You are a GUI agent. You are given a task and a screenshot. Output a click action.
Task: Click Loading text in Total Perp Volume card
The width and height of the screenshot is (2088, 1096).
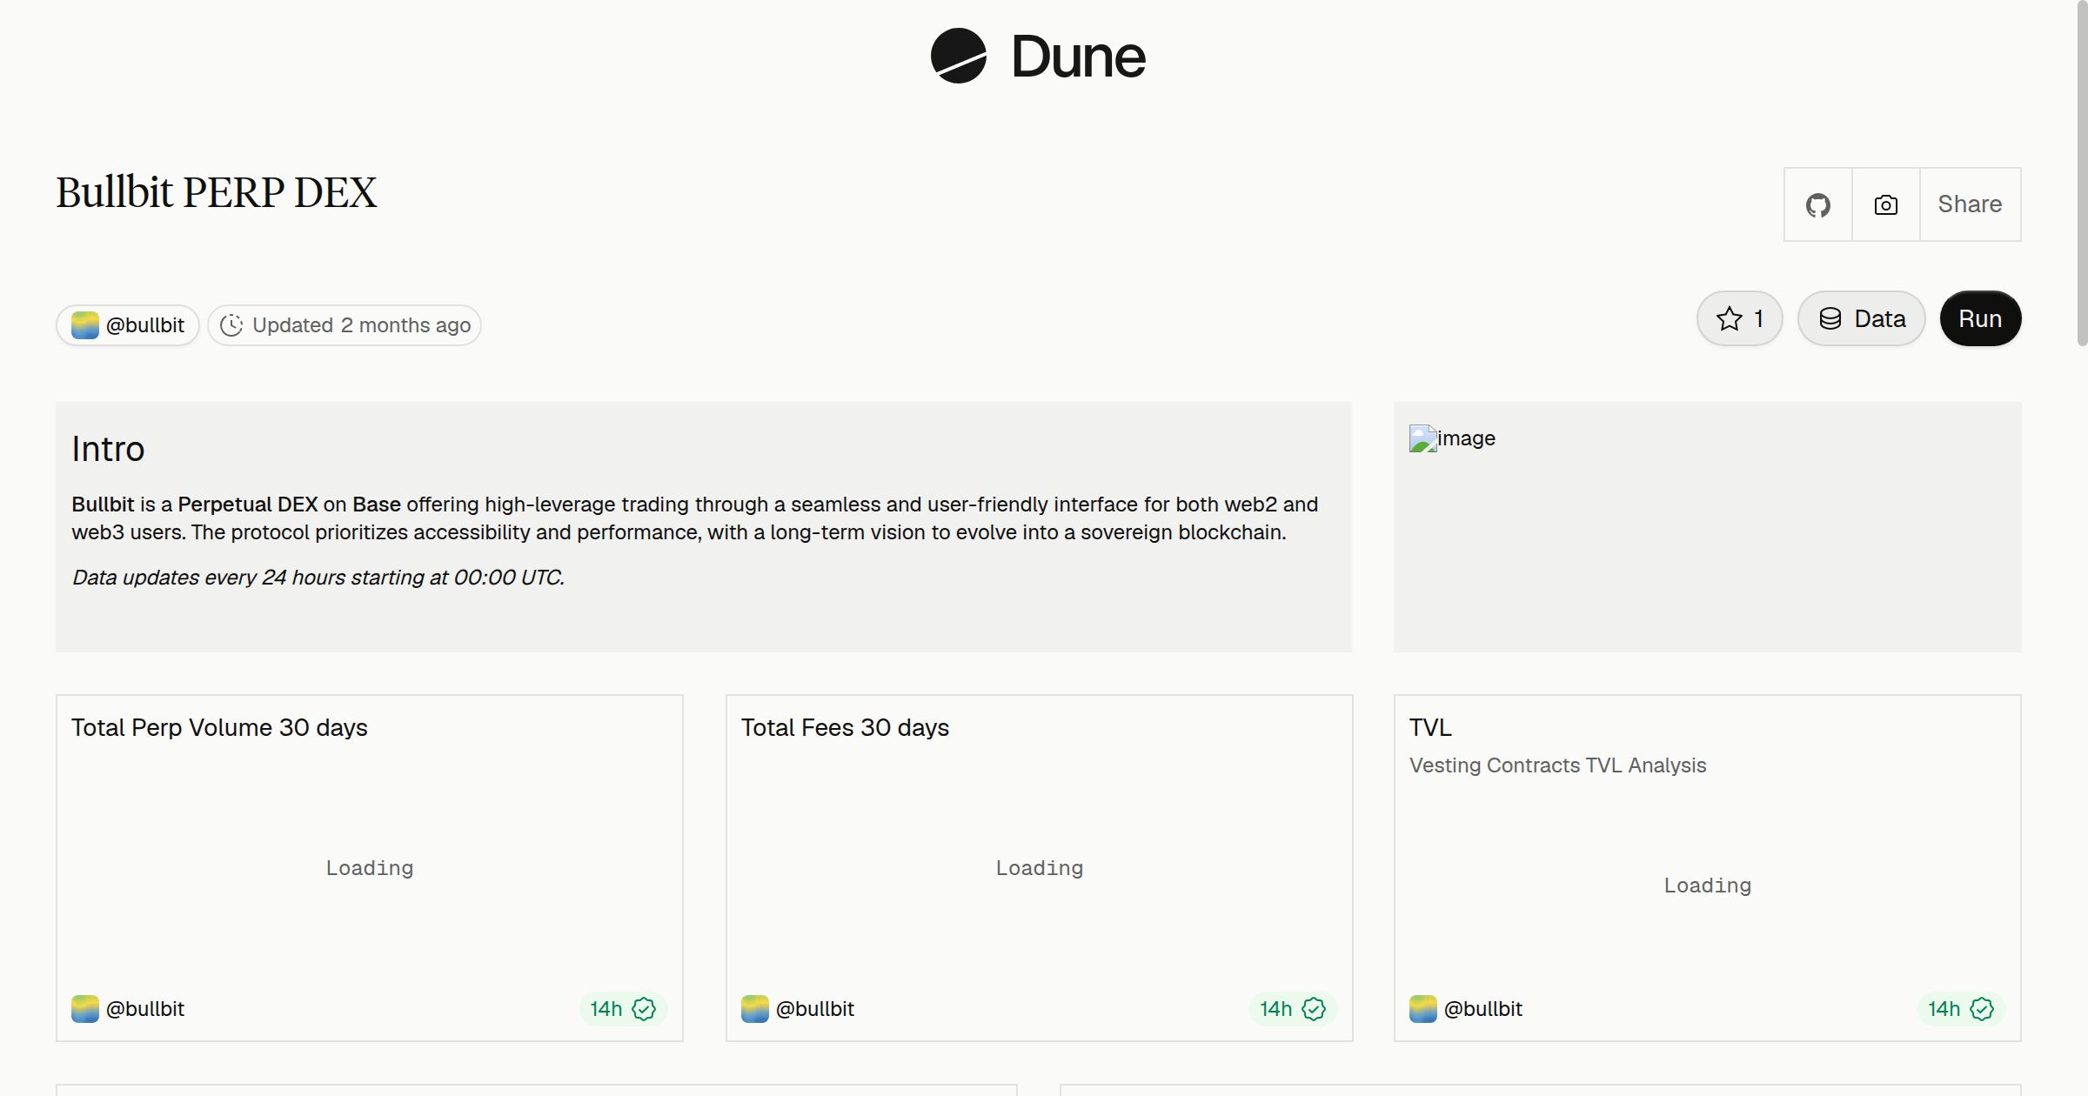370,868
